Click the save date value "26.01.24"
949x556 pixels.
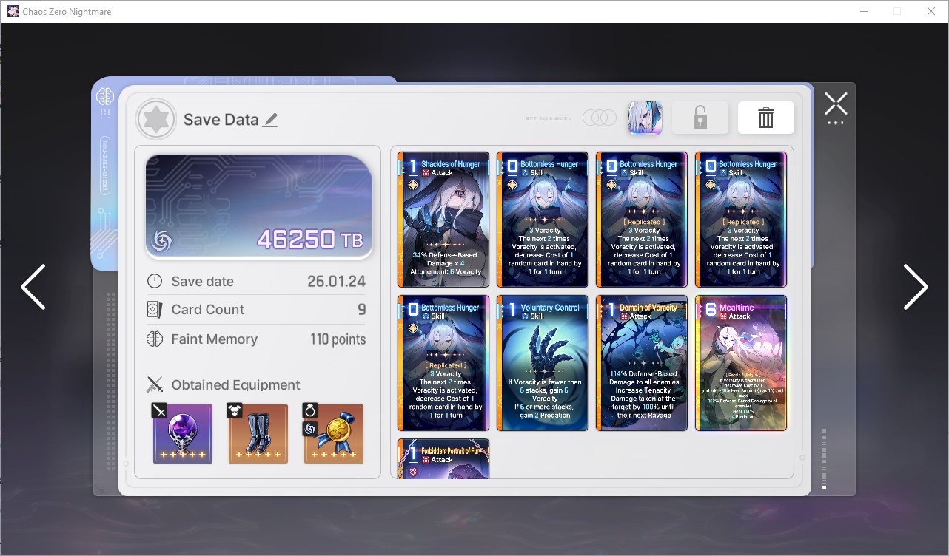pos(337,282)
